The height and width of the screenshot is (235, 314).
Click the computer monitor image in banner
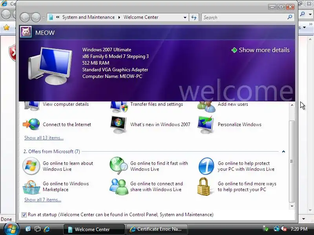(x=50, y=65)
